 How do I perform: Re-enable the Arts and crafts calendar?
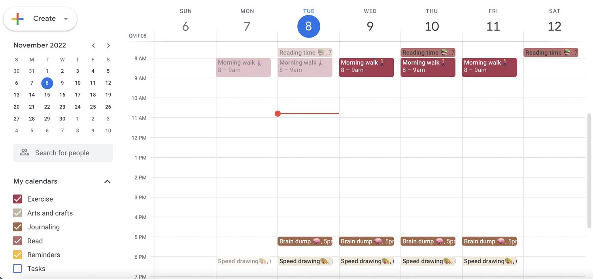click(17, 213)
